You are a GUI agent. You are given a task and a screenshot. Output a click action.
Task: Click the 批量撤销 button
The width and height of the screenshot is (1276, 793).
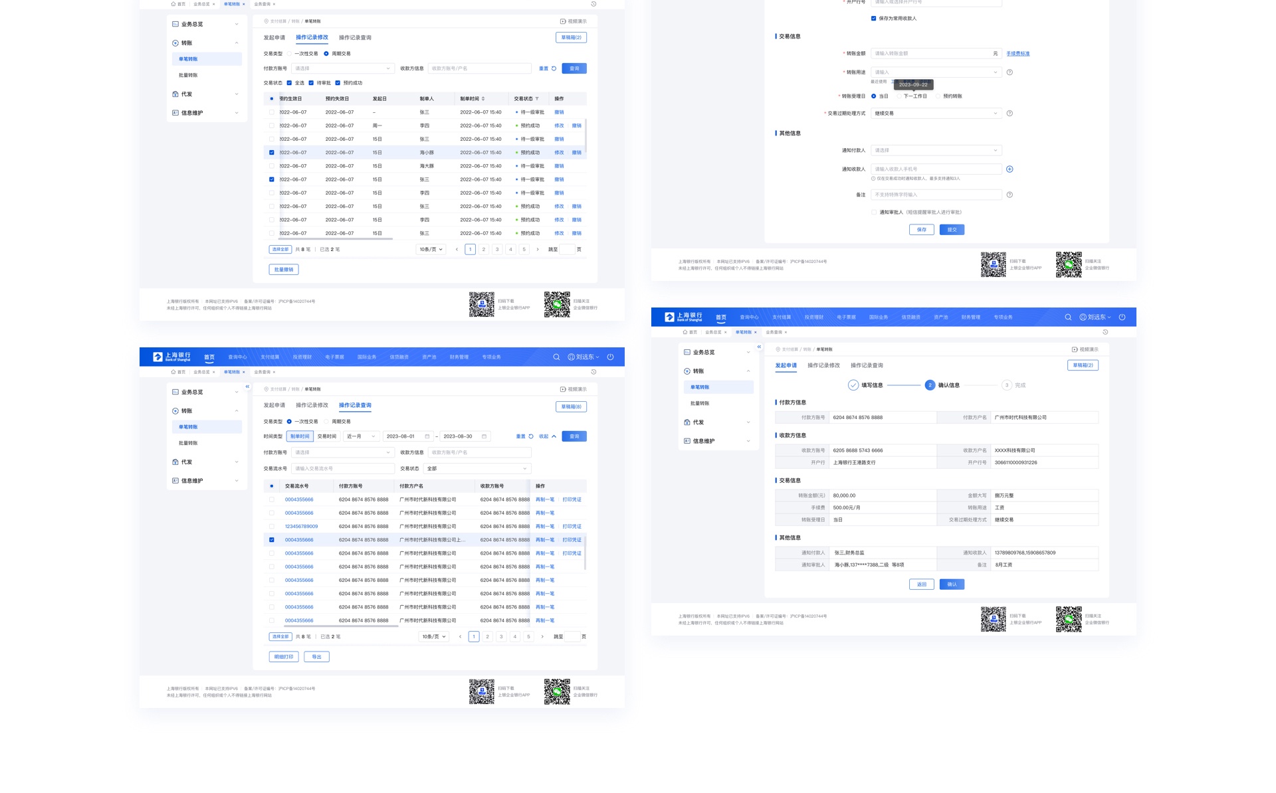284,270
